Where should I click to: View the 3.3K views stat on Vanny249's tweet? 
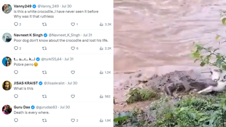pyautogui.click(x=105, y=24)
